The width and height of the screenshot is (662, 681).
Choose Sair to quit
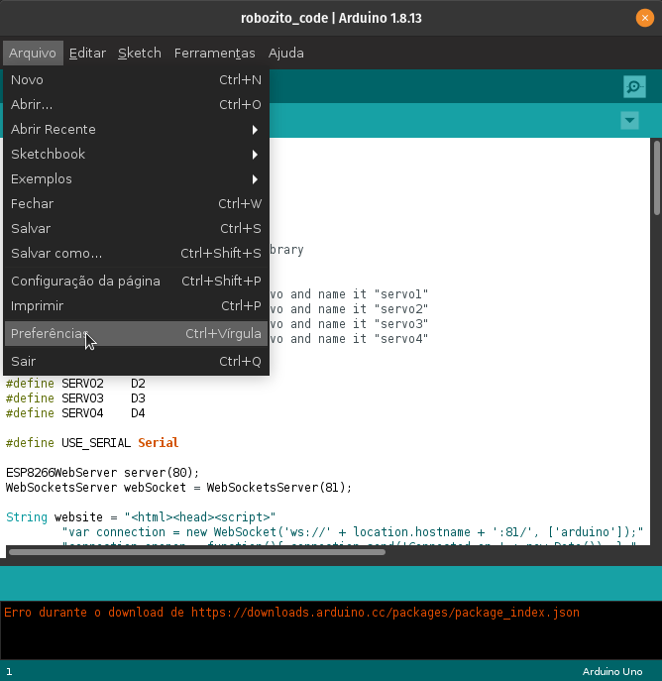(x=136, y=362)
